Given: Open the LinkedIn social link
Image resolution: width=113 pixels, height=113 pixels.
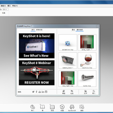Looking at the screenshot, I should pyautogui.click(x=43, y=92).
